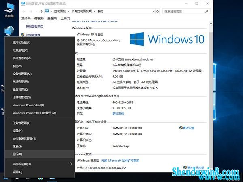The height and width of the screenshot is (182, 243).
Task: Click the search magnifier icon
Action: click(207, 11)
